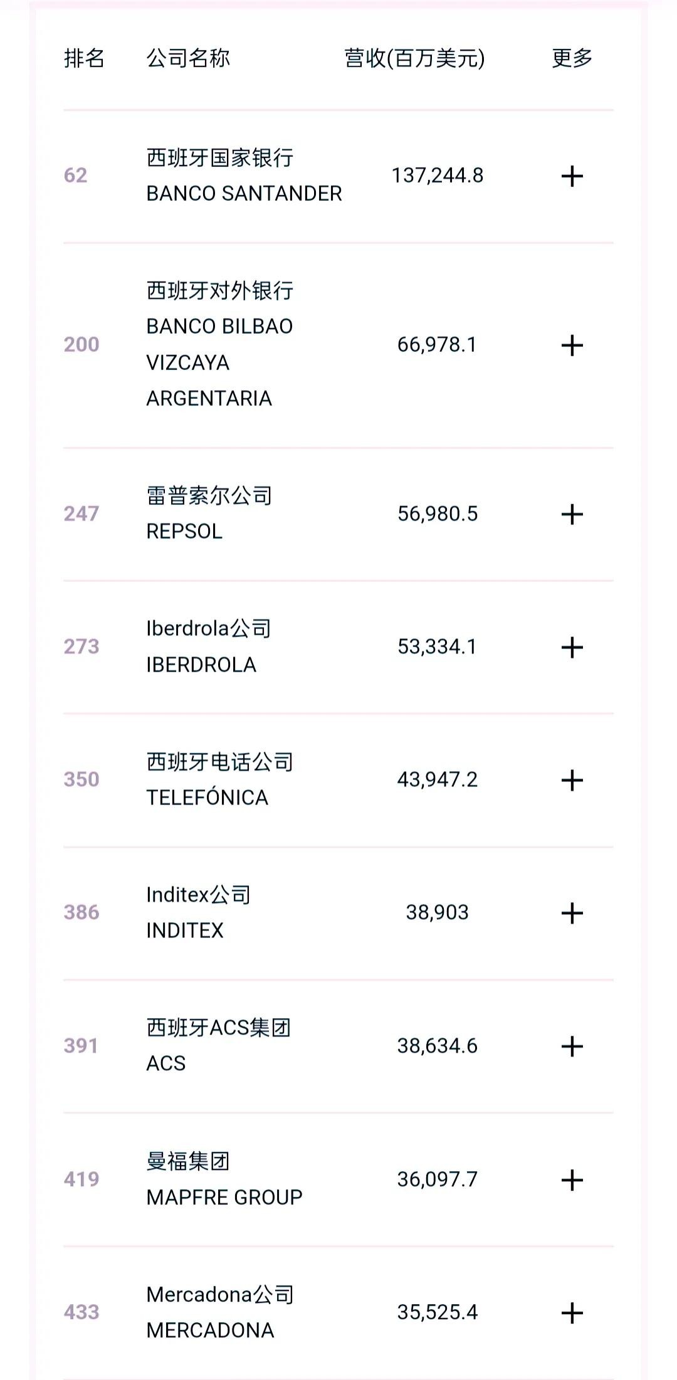Image resolution: width=677 pixels, height=1380 pixels.
Task: Select the TELEFÓNICA company name
Action: pos(207,798)
